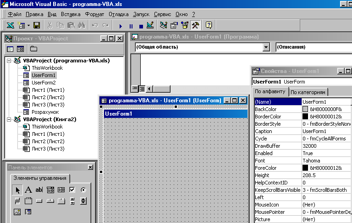
Task: Open Project Explorer from the toolbar icon
Action: (x=164, y=25)
